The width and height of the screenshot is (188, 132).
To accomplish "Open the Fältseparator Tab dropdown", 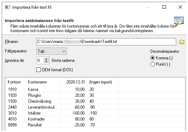I will tap(52, 51).
